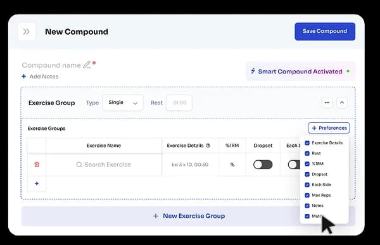
Task: Click the Exercise Groups label
Action: pos(46,129)
